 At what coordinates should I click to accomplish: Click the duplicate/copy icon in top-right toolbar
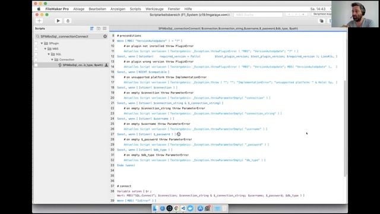(x=322, y=21)
